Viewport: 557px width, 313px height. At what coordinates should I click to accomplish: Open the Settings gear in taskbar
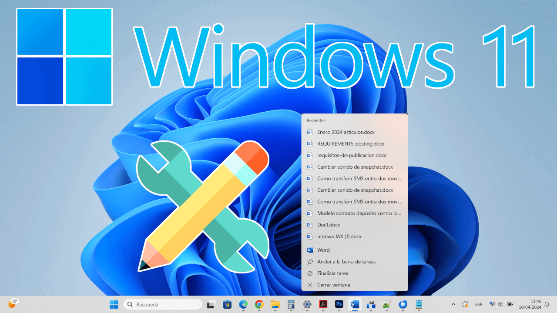pos(307,304)
